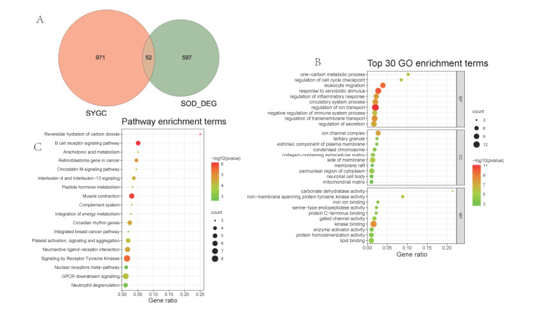Viewport: 540px width, 310px height.
Task: Click the "Neutrophil degranulation" pathway label
Action: coord(95,285)
